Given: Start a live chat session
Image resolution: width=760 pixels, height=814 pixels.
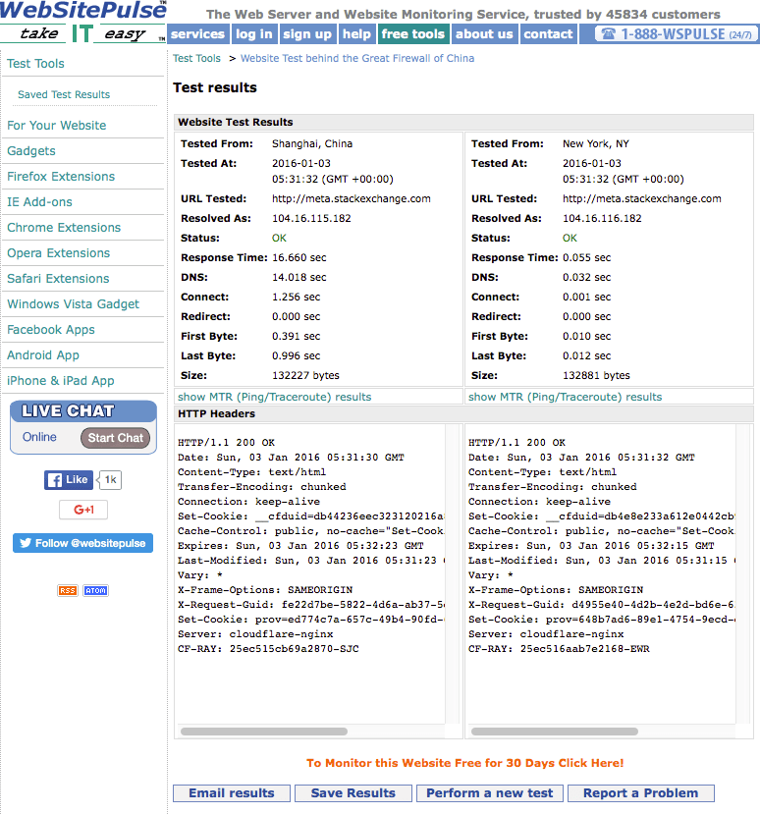Looking at the screenshot, I should click(115, 438).
